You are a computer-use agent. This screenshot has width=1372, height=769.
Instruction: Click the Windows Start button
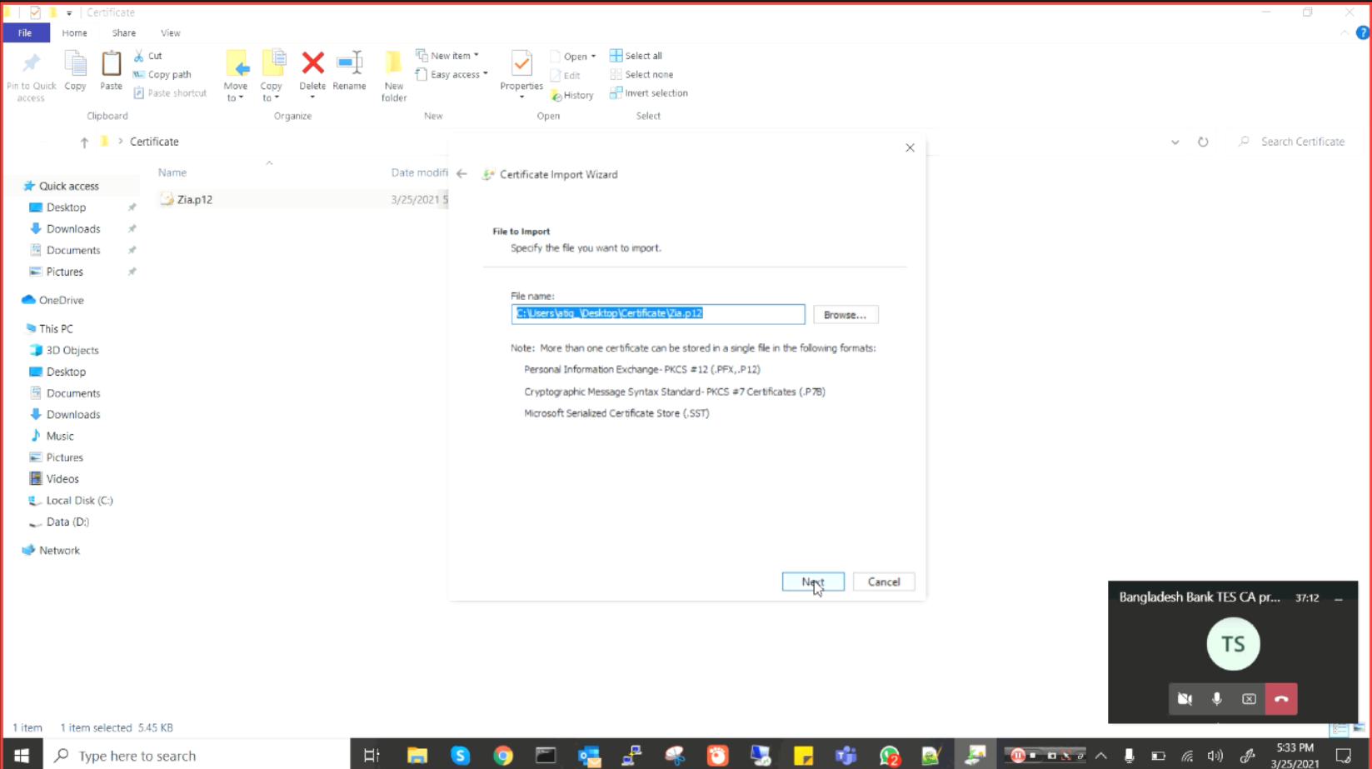coord(22,755)
